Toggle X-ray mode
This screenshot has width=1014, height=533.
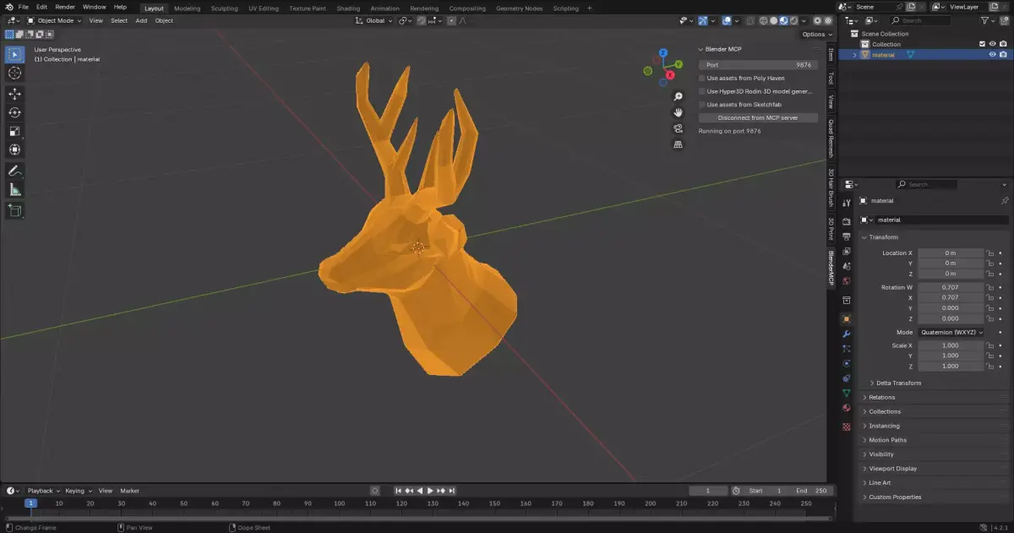[x=749, y=20]
